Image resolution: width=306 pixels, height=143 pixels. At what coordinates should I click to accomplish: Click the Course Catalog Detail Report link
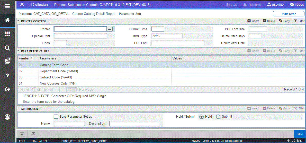[x=94, y=14]
